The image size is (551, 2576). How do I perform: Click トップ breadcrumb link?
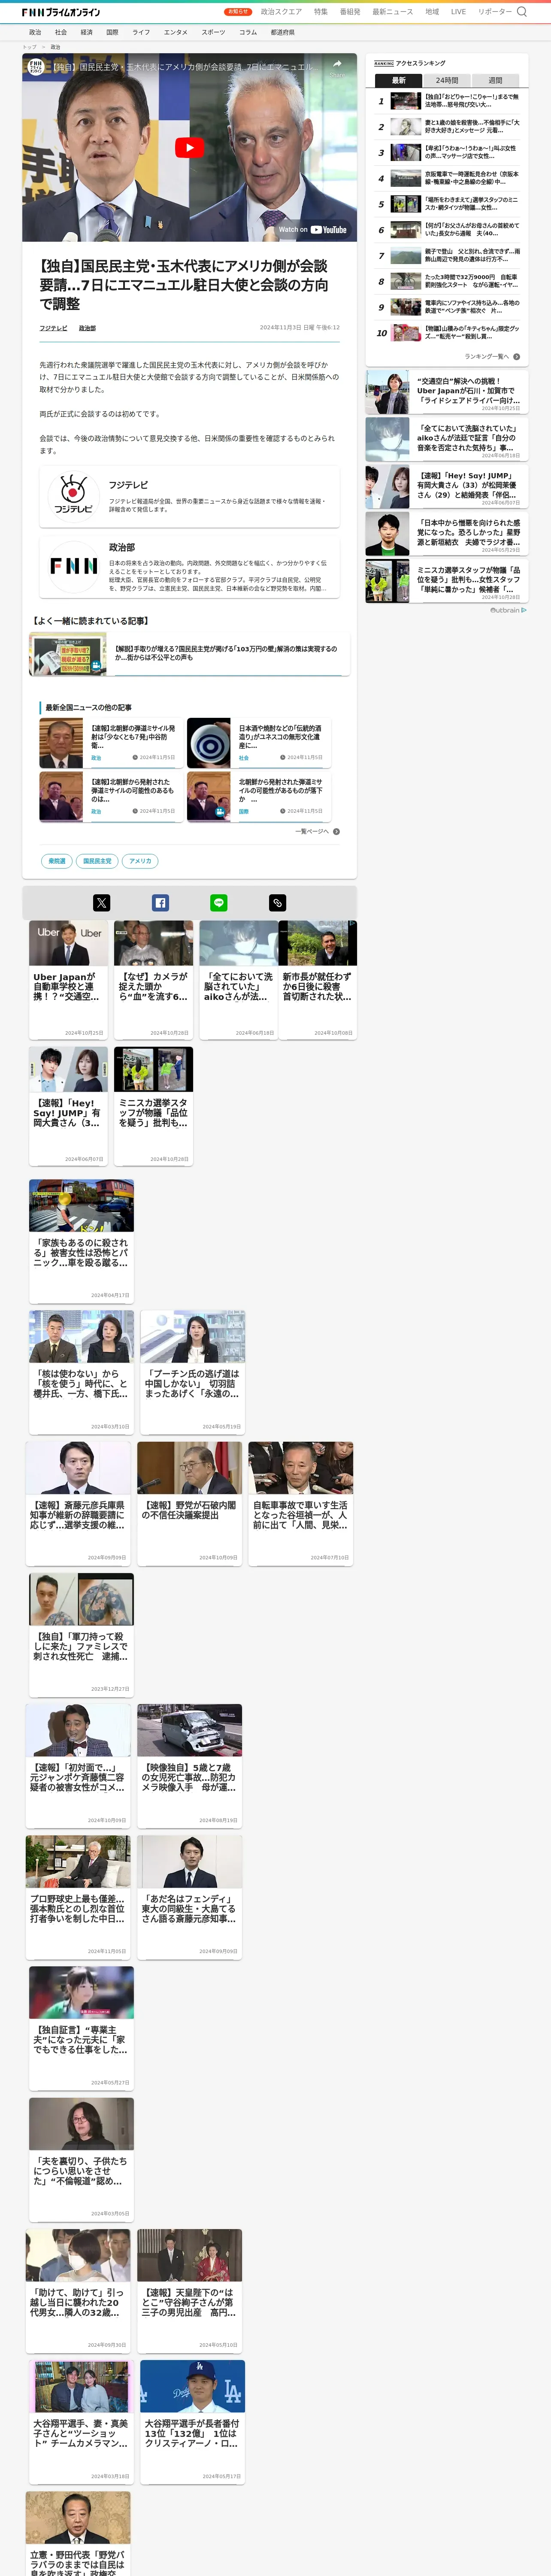pyautogui.click(x=29, y=47)
